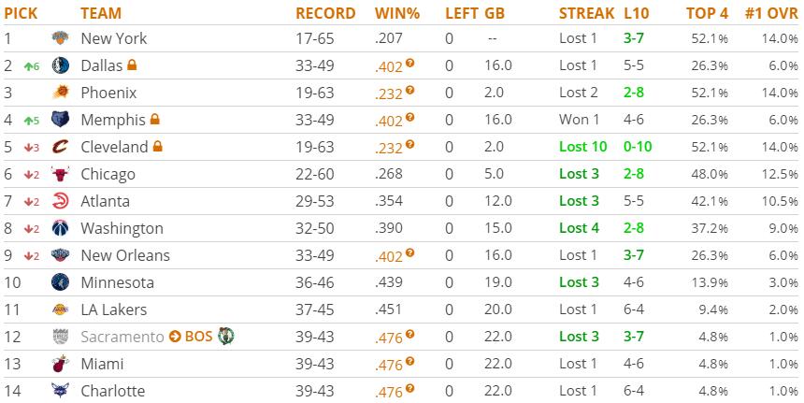This screenshot has height=403, width=804.
Task: Click the lock icon beside Dallas
Action: 132,65
